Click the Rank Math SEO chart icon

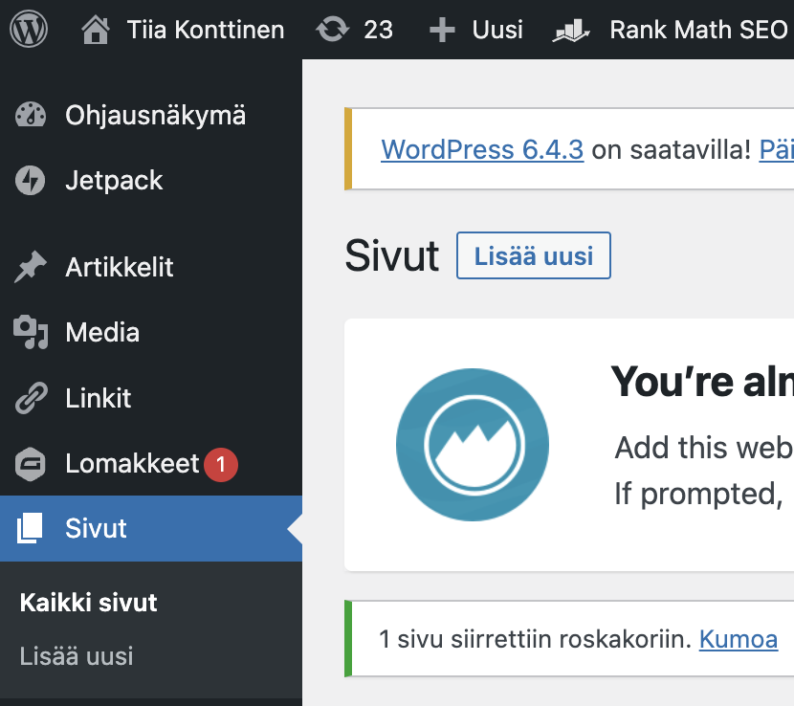pyautogui.click(x=570, y=31)
